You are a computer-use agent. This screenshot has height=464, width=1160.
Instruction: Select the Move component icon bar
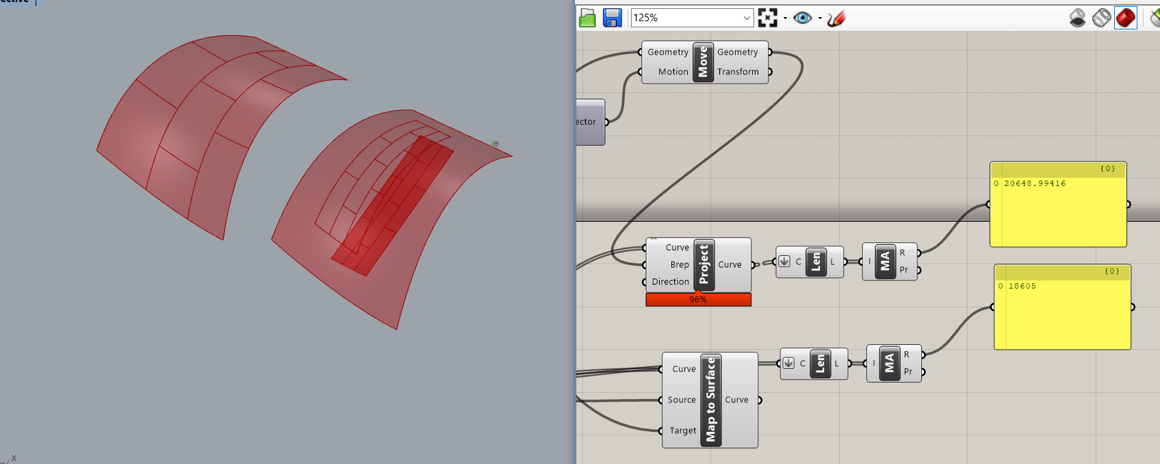(x=702, y=62)
